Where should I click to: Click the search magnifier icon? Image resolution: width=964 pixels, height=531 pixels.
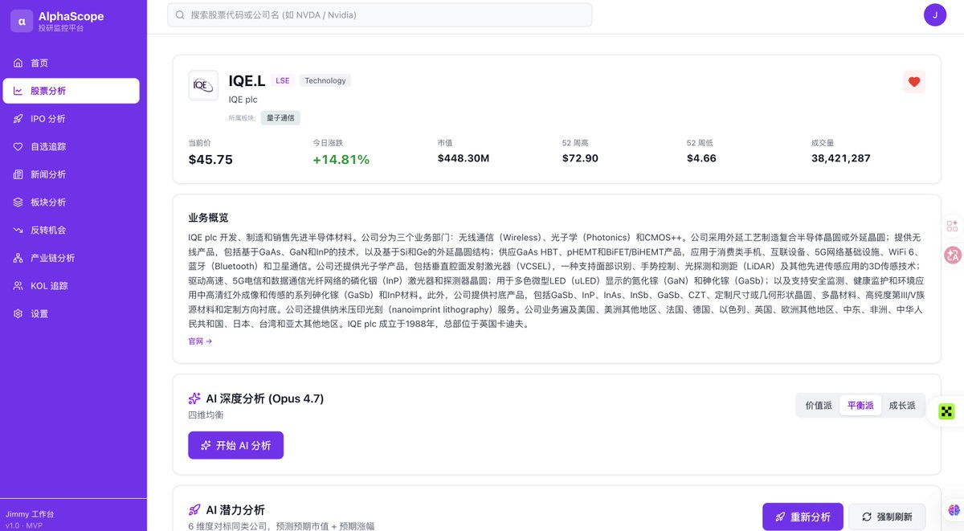(180, 15)
